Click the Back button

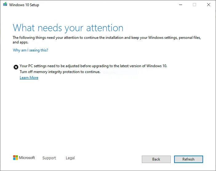tap(156, 159)
